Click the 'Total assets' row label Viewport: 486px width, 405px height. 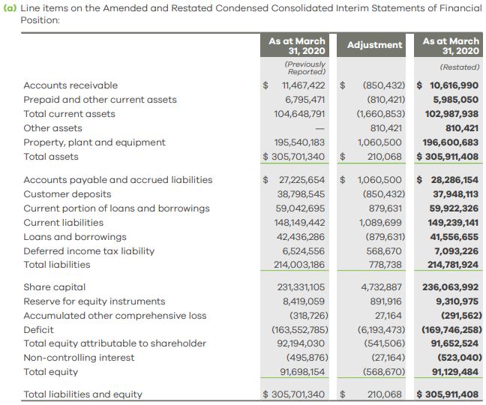(x=51, y=157)
